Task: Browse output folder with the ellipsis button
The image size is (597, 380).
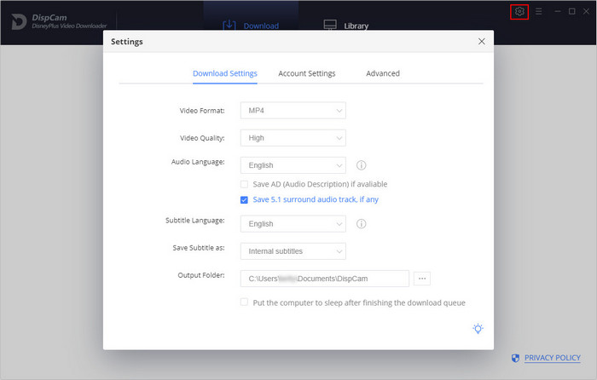Action: pyautogui.click(x=422, y=279)
